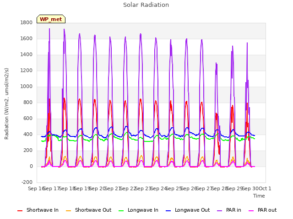Toggle the Longwave In legend entry
This screenshot has height=219, width=293.
(x=138, y=210)
